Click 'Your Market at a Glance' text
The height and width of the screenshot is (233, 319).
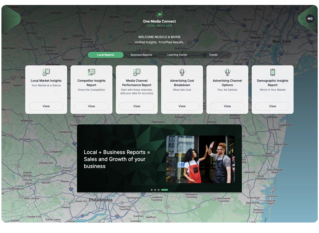pyautogui.click(x=46, y=85)
